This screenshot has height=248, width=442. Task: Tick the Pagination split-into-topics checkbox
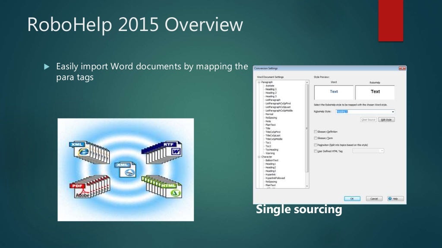click(x=316, y=145)
